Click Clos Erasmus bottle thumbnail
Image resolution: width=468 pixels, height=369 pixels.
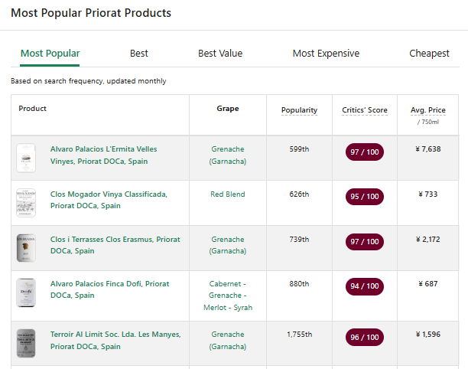coord(26,248)
